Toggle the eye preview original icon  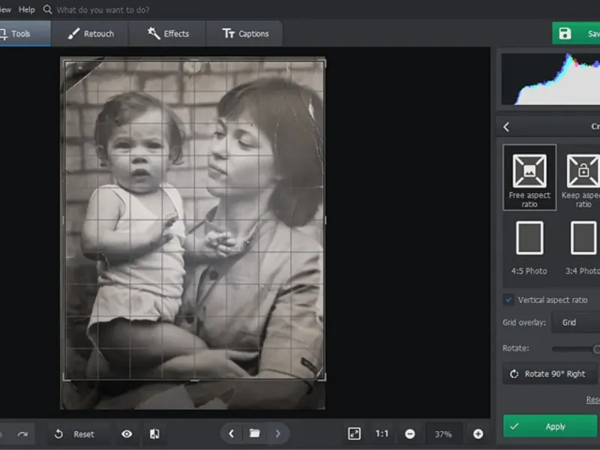(127, 433)
